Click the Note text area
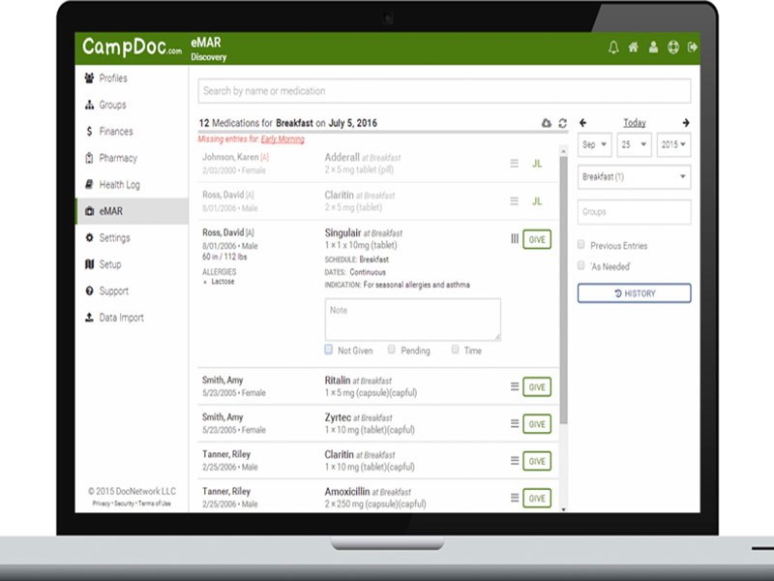774x581 pixels. (413, 320)
